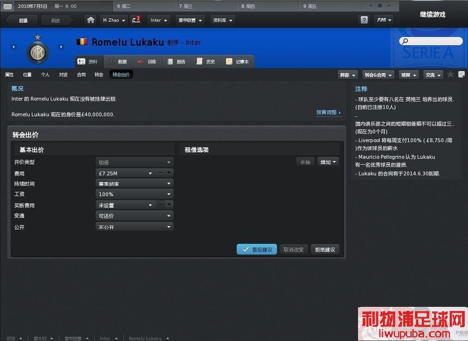Go to the next player arrow
The width and height of the screenshot is (468, 341).
(x=61, y=47)
